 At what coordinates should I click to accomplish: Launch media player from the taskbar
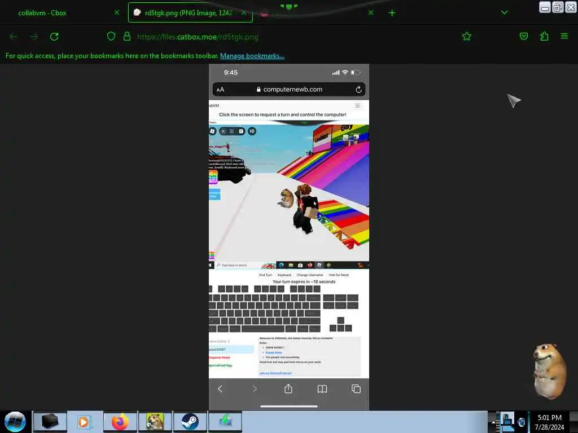click(84, 422)
